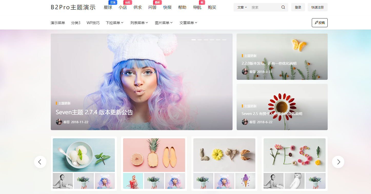Click author avatar on Seven 2.5 card

[245, 122]
